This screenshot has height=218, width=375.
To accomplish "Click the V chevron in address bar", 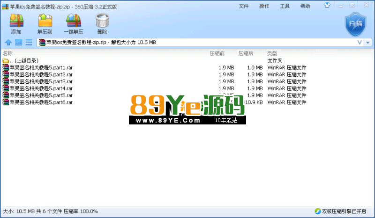I will [359, 43].
